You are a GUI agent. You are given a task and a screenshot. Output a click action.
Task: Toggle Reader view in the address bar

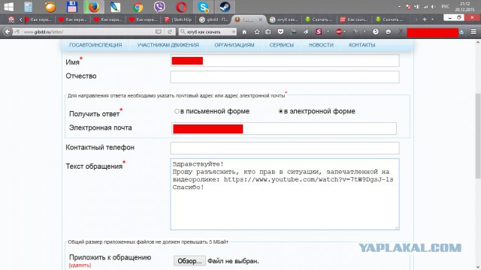[159, 31]
